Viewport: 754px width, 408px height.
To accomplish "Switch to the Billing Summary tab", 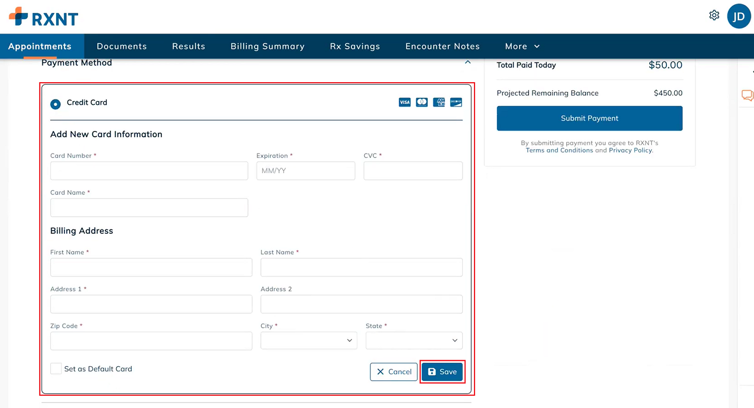I will coord(267,46).
